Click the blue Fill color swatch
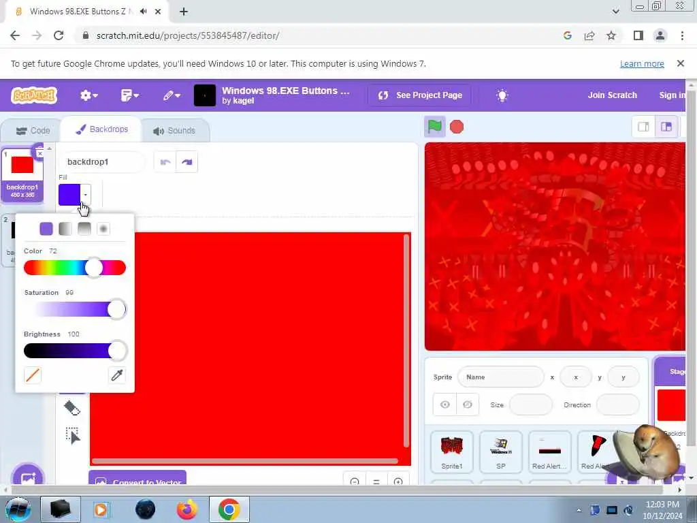Screen dimensions: 697x523 click(x=69, y=195)
